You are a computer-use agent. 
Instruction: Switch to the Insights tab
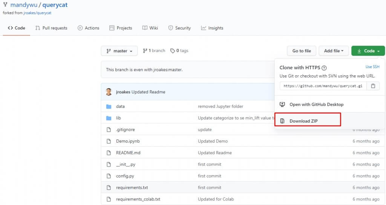(x=212, y=28)
